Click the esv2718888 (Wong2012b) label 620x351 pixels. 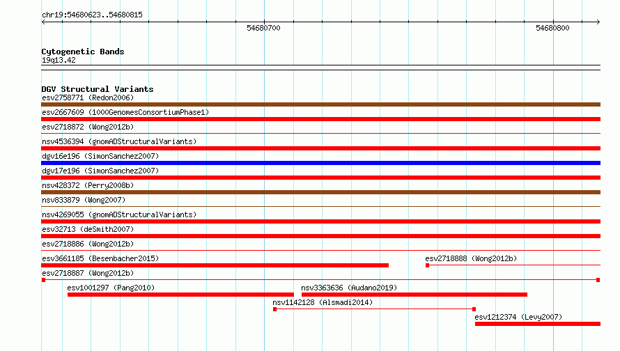[x=471, y=258]
